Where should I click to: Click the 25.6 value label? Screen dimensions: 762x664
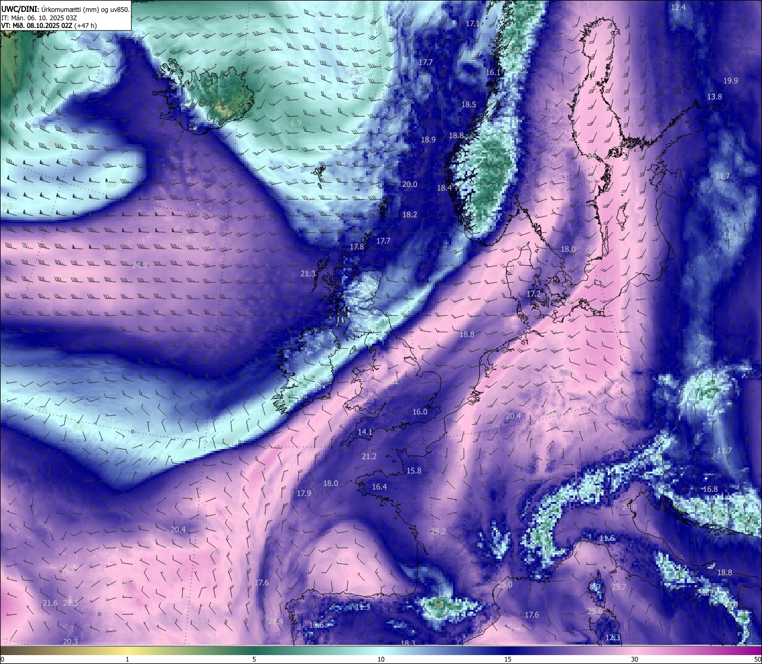[x=594, y=612]
